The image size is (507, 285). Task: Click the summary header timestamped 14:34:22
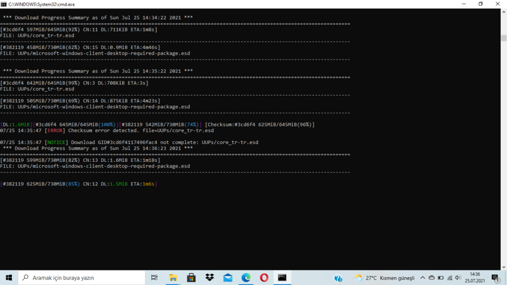coord(98,18)
